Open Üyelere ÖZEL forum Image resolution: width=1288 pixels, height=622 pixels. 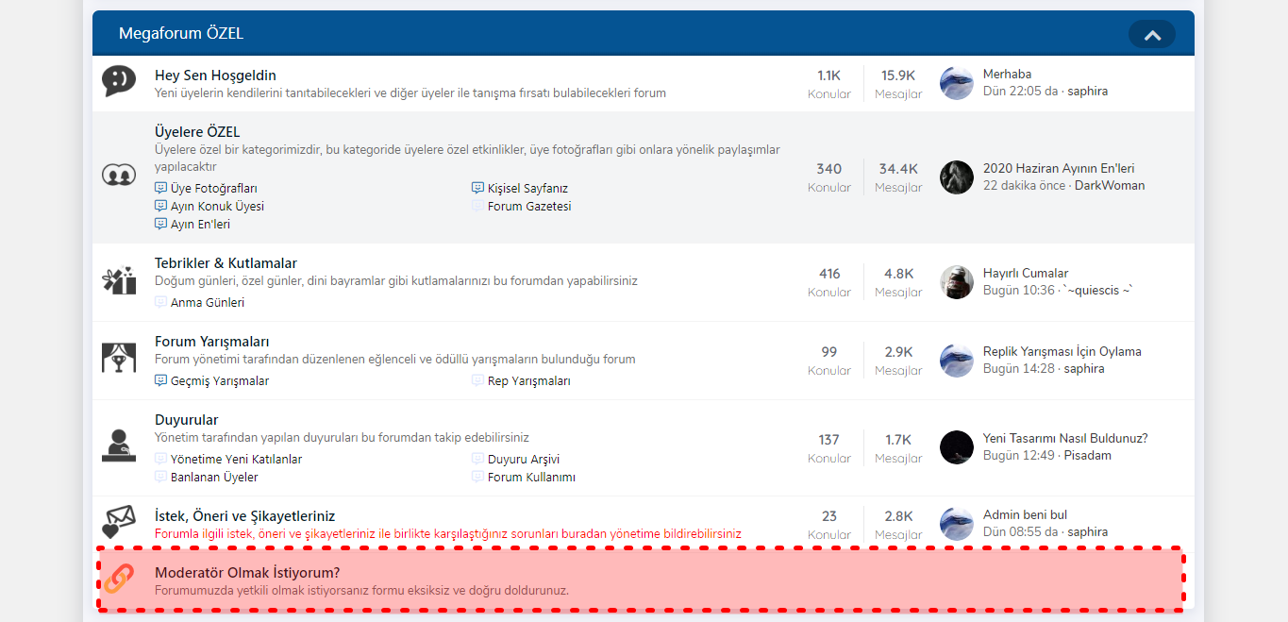tap(197, 132)
